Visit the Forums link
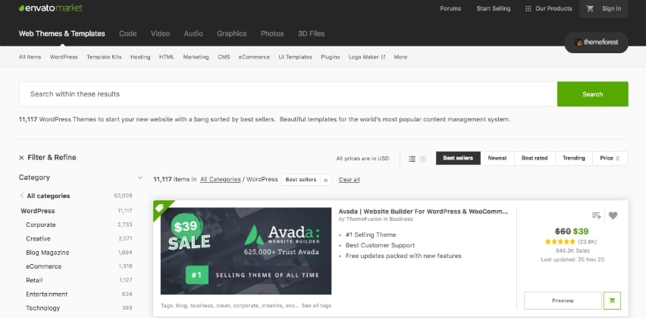This screenshot has height=318, width=646. click(x=450, y=8)
